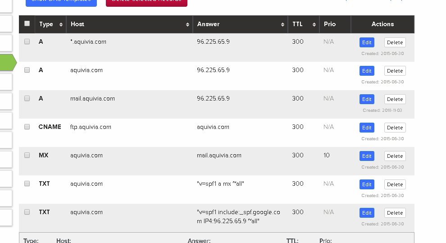Image resolution: width=446 pixels, height=243 pixels.
Task: Click the Prio column header
Action: [x=330, y=24]
